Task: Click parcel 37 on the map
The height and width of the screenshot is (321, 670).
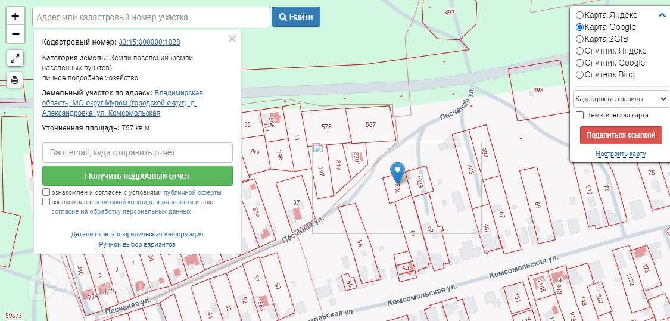Action: click(295, 202)
